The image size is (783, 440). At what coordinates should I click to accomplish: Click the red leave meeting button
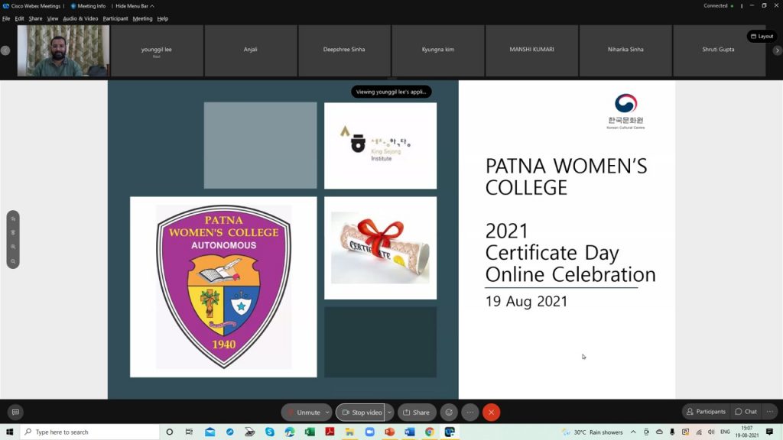point(491,412)
